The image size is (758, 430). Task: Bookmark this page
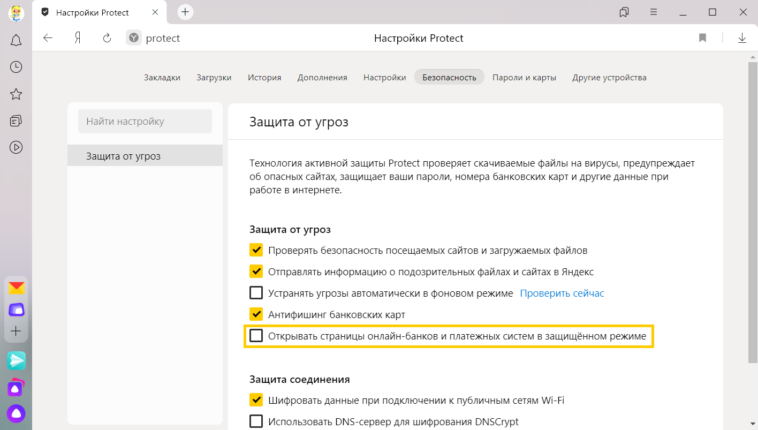pos(702,38)
